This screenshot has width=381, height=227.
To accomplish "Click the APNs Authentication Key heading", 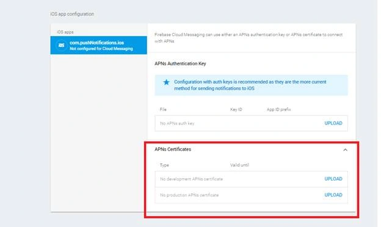I will pyautogui.click(x=180, y=63).
